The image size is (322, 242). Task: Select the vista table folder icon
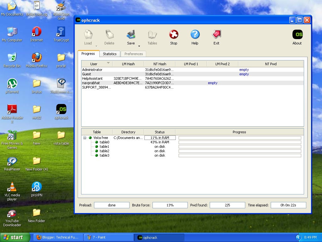click(61, 138)
